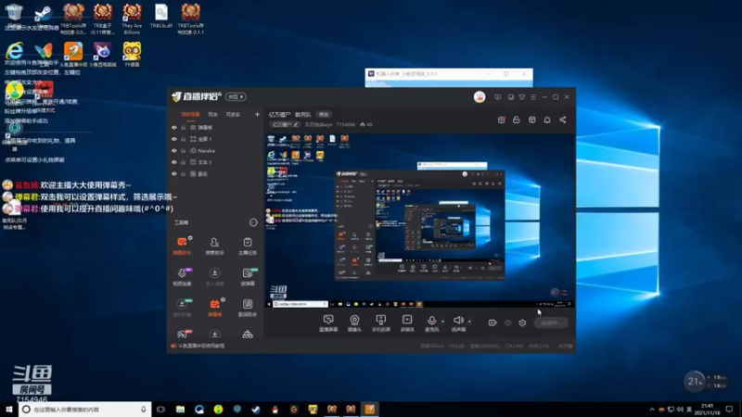Hide the Naraka source layer
This screenshot has height=417, width=742.
click(174, 151)
